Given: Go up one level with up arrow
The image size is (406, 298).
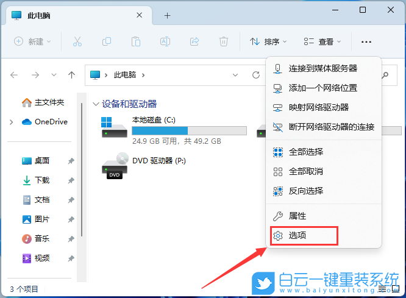Looking at the screenshot, I should point(72,75).
